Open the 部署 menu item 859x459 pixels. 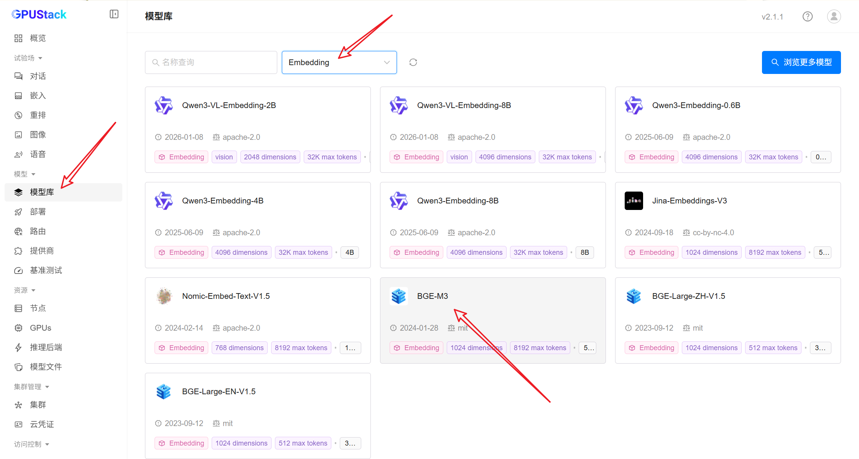pos(38,211)
